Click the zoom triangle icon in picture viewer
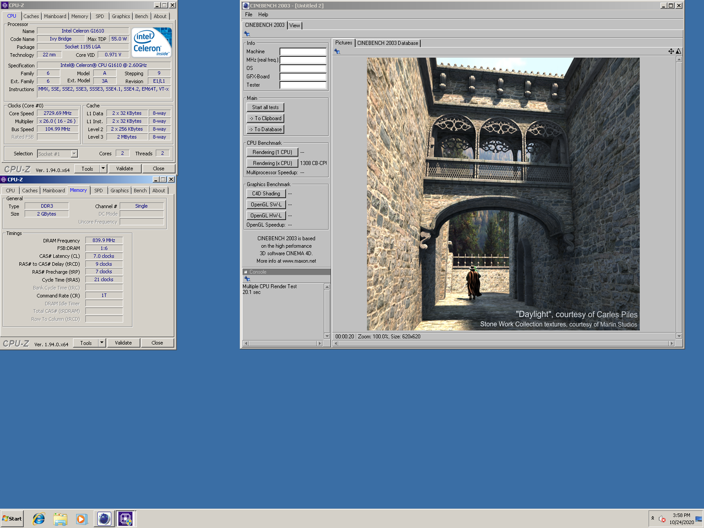The image size is (704, 528). tap(678, 51)
